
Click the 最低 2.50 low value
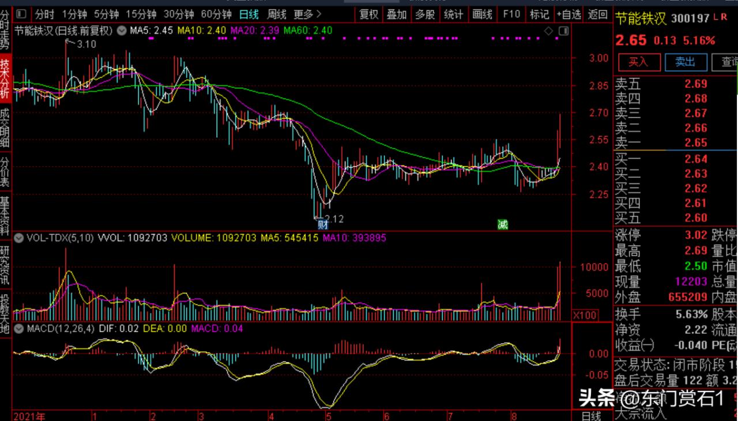(x=696, y=266)
